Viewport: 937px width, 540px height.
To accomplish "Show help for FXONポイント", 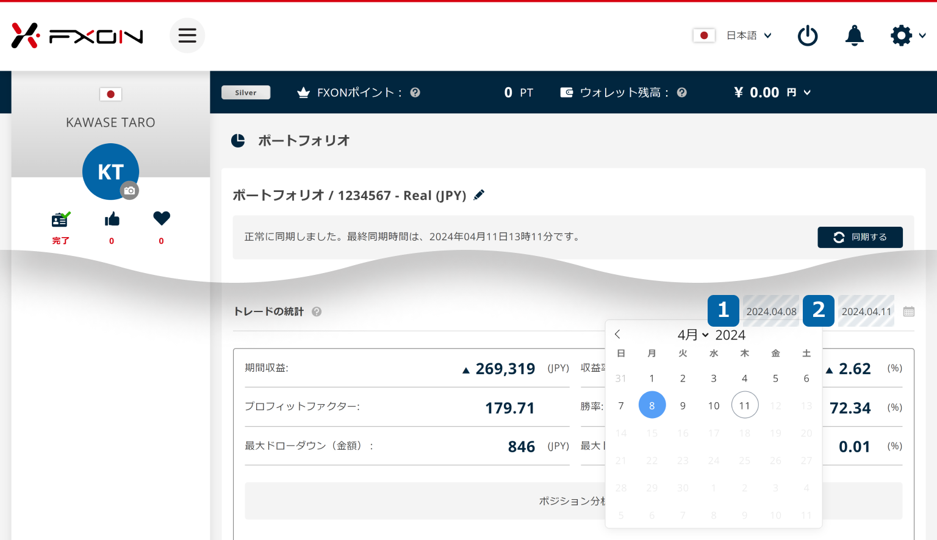I will click(x=415, y=93).
